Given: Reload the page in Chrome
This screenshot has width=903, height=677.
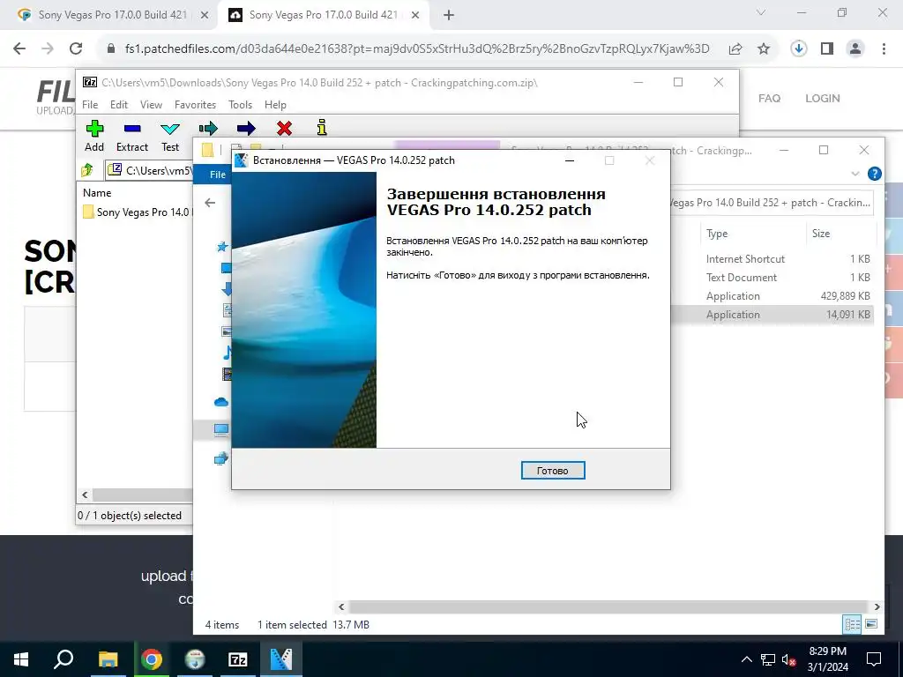Looking at the screenshot, I should point(76,49).
